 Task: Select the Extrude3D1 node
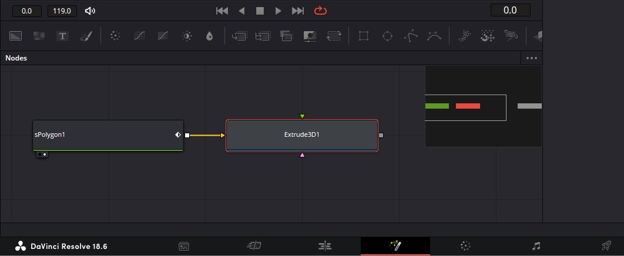(x=301, y=135)
